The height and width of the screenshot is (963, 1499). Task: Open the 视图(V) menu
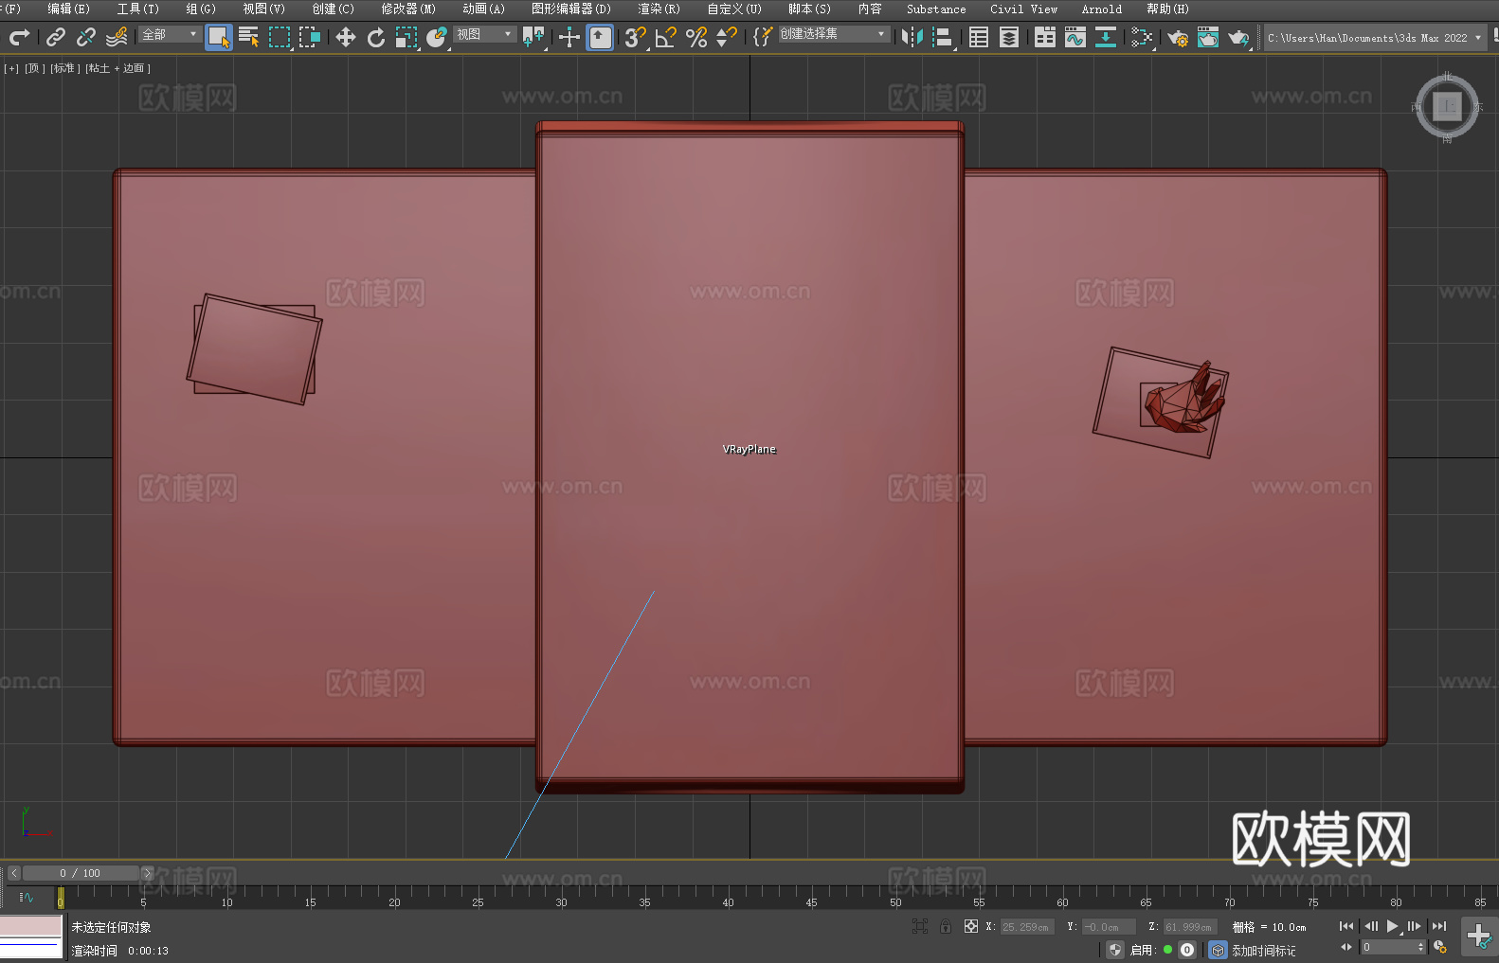pyautogui.click(x=263, y=9)
